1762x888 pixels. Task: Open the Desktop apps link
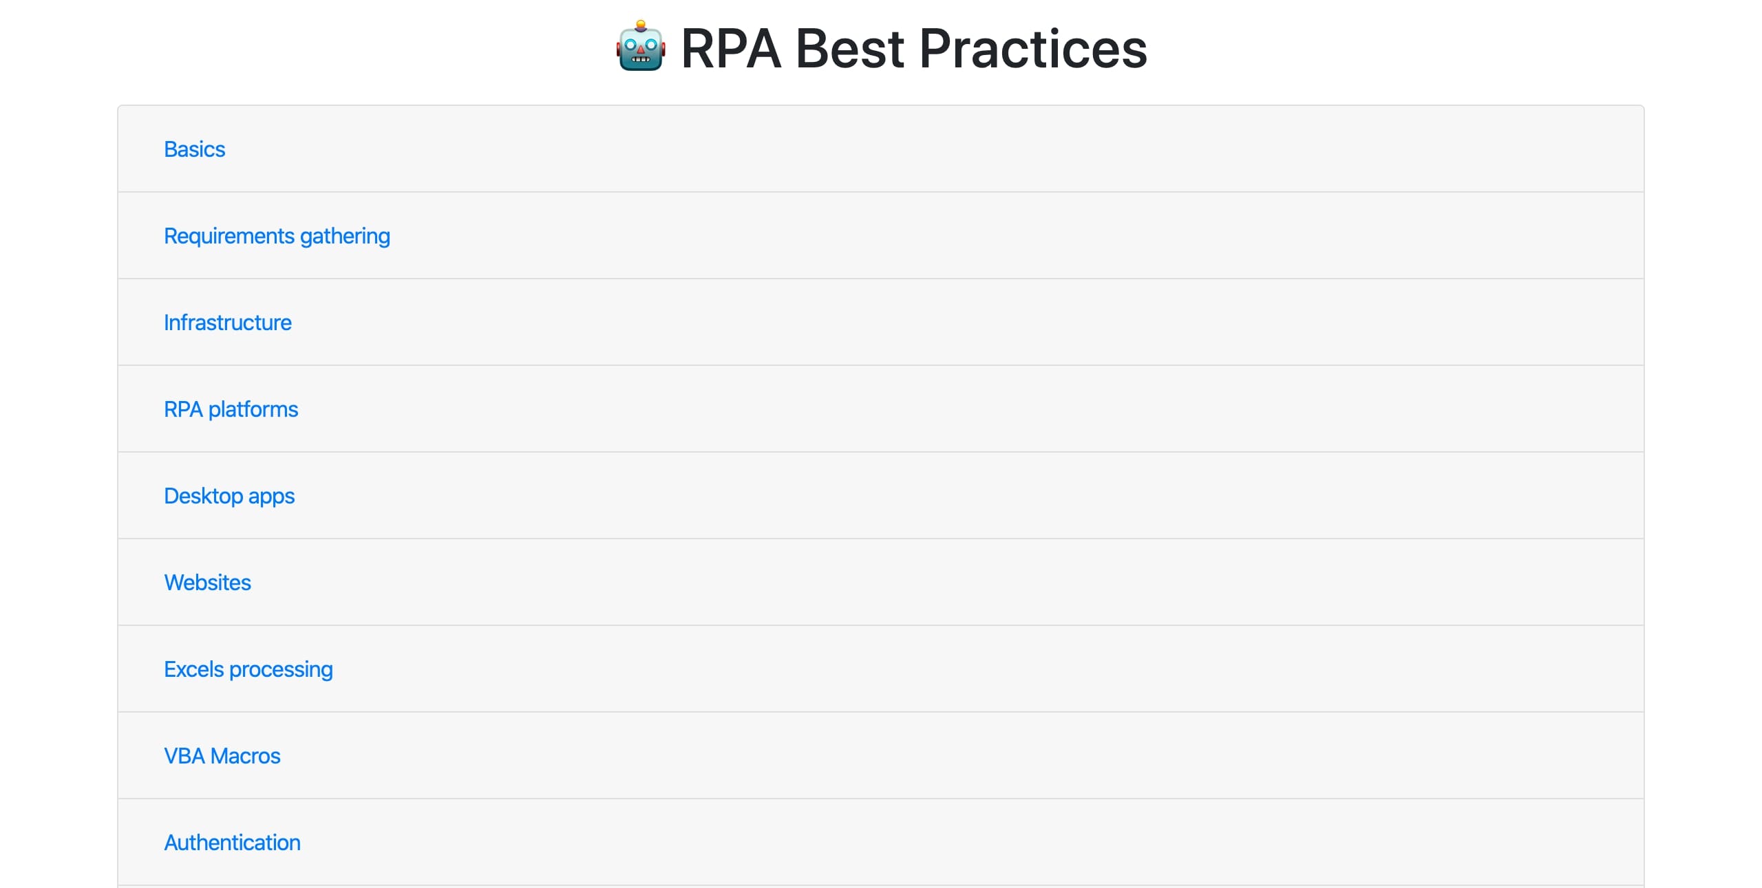pyautogui.click(x=229, y=496)
